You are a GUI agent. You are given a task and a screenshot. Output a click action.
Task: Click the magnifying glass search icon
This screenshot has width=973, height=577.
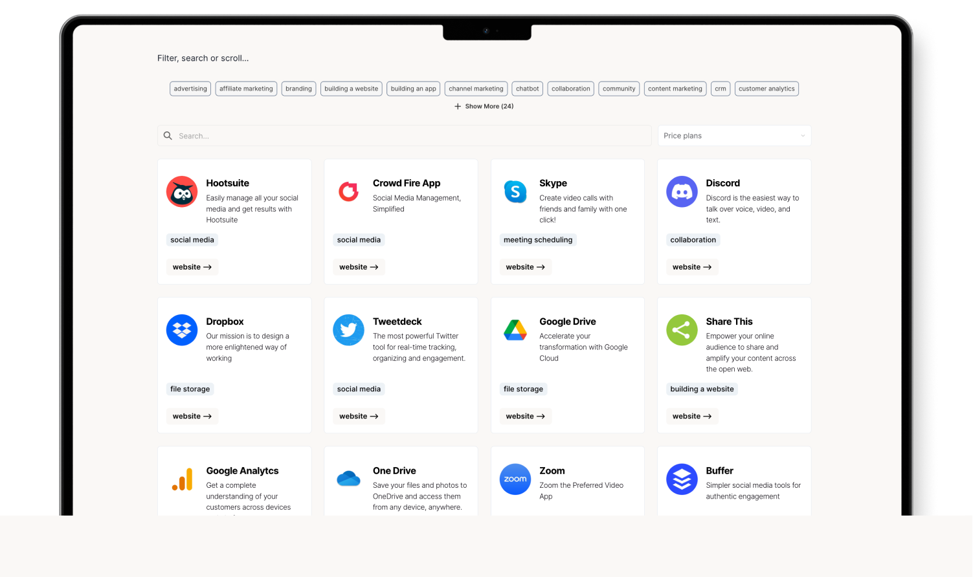(x=168, y=136)
